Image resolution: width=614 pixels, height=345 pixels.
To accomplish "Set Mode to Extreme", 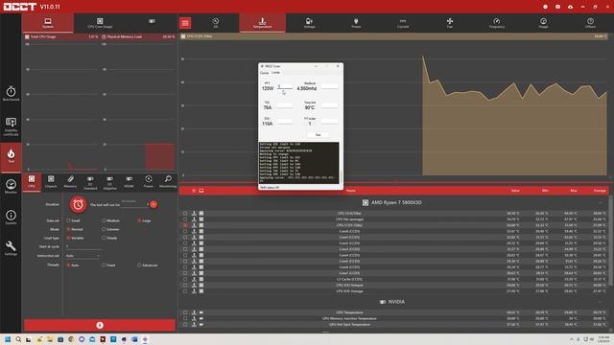I will pos(104,229).
